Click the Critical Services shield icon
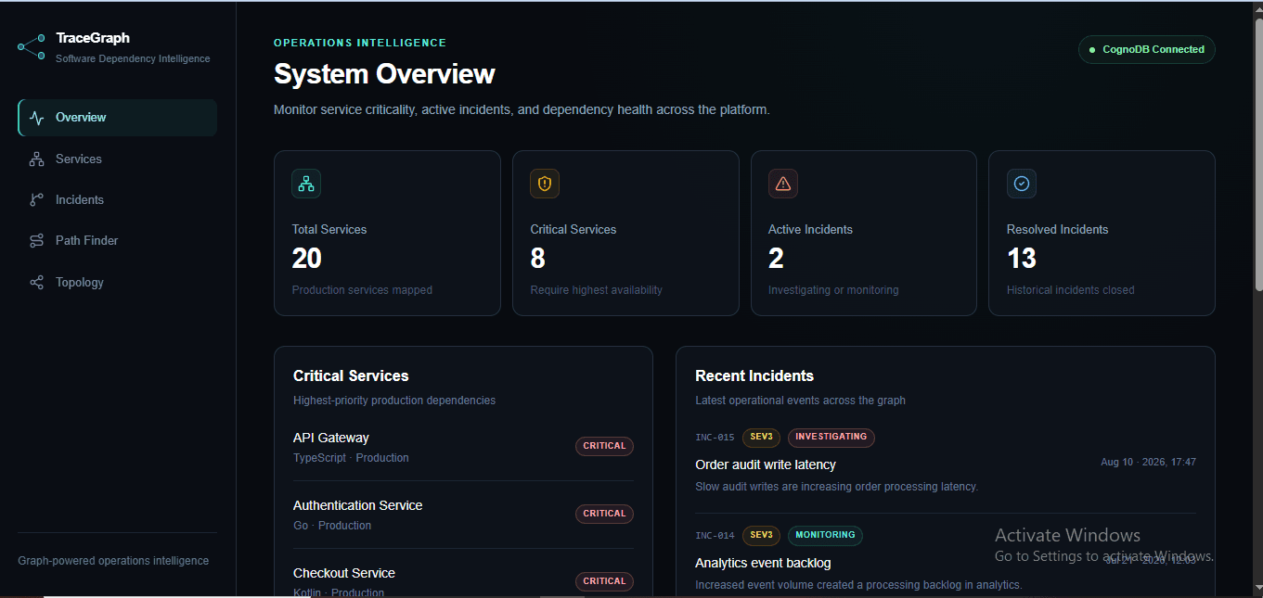1263x598 pixels. point(545,184)
